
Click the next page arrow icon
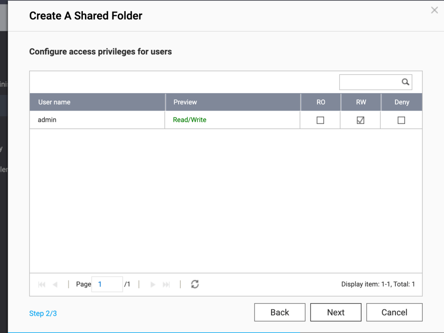tap(153, 284)
